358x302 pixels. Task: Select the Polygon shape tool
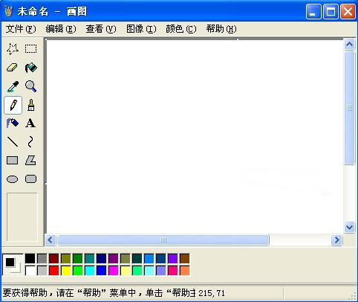click(31, 161)
